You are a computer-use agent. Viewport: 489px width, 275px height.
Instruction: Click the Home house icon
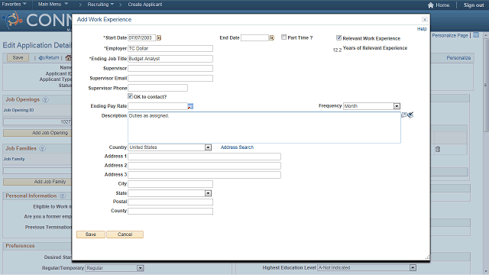431,5
